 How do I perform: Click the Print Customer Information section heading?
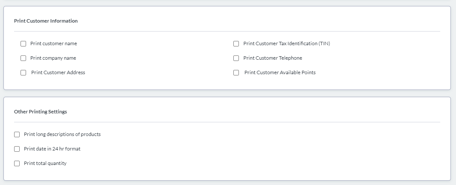[46, 21]
